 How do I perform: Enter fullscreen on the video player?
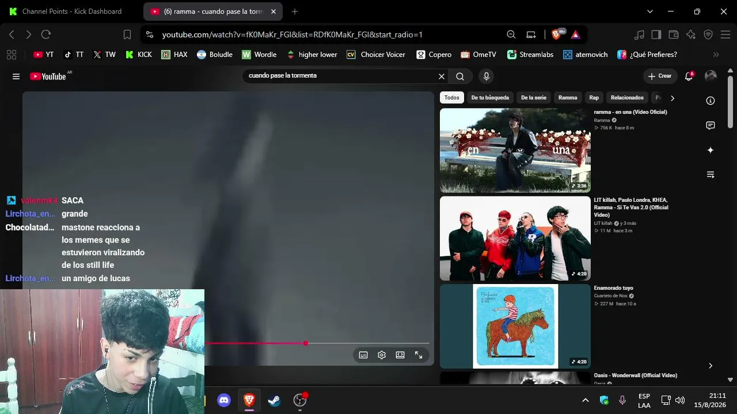pos(419,355)
